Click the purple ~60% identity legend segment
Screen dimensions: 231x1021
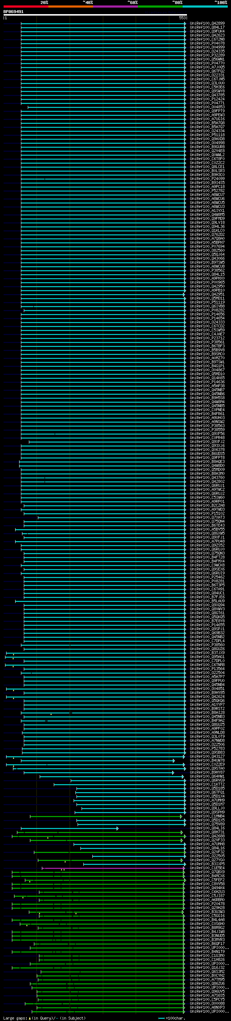[x=116, y=7]
